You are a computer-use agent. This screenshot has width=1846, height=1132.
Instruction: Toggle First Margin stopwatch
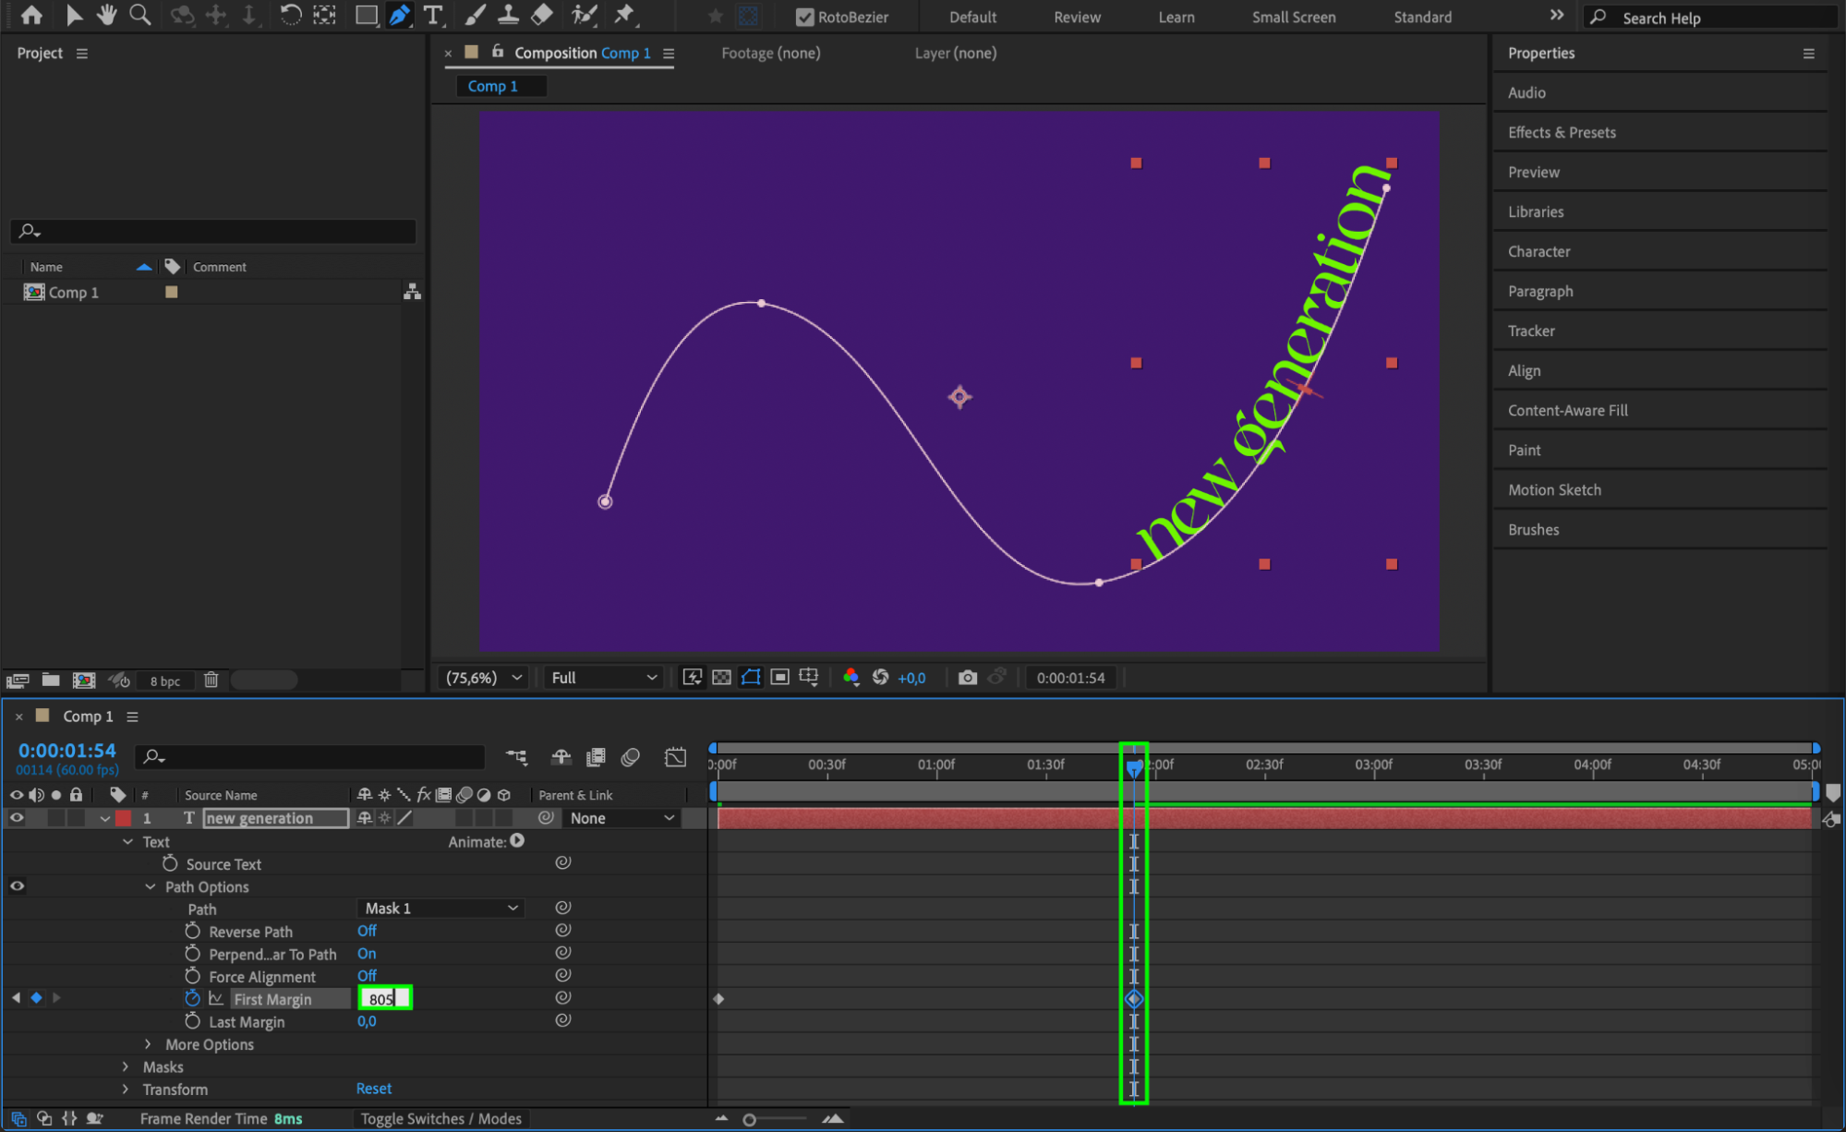[192, 998]
